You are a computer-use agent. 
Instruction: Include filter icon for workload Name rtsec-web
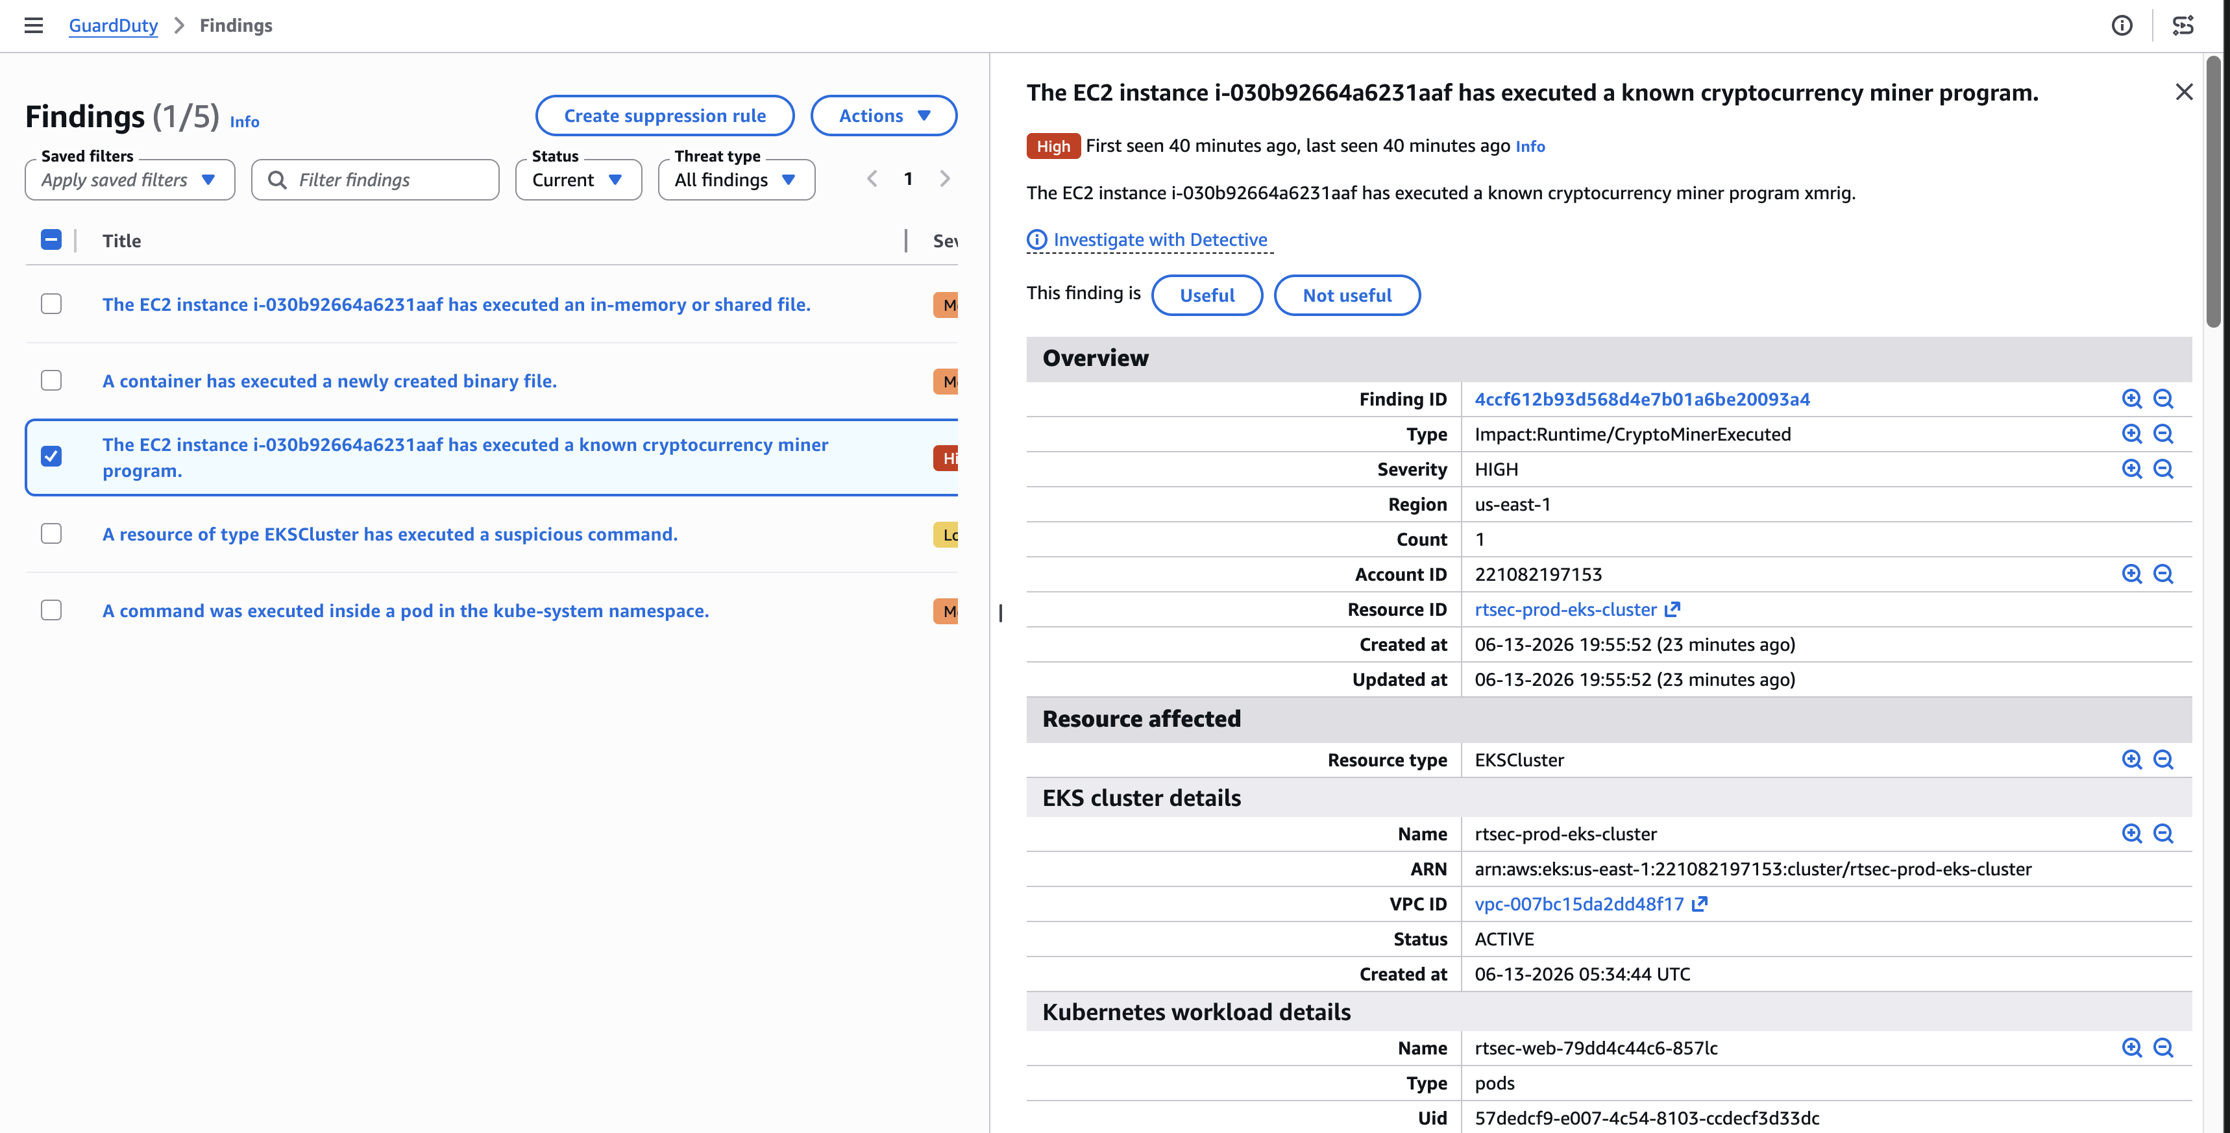2132,1048
